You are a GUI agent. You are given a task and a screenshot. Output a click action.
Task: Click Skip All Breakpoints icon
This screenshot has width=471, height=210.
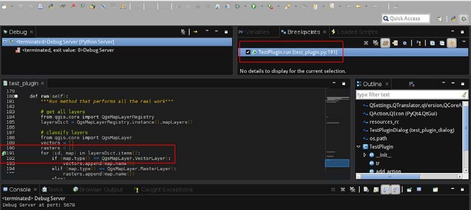pos(404,43)
